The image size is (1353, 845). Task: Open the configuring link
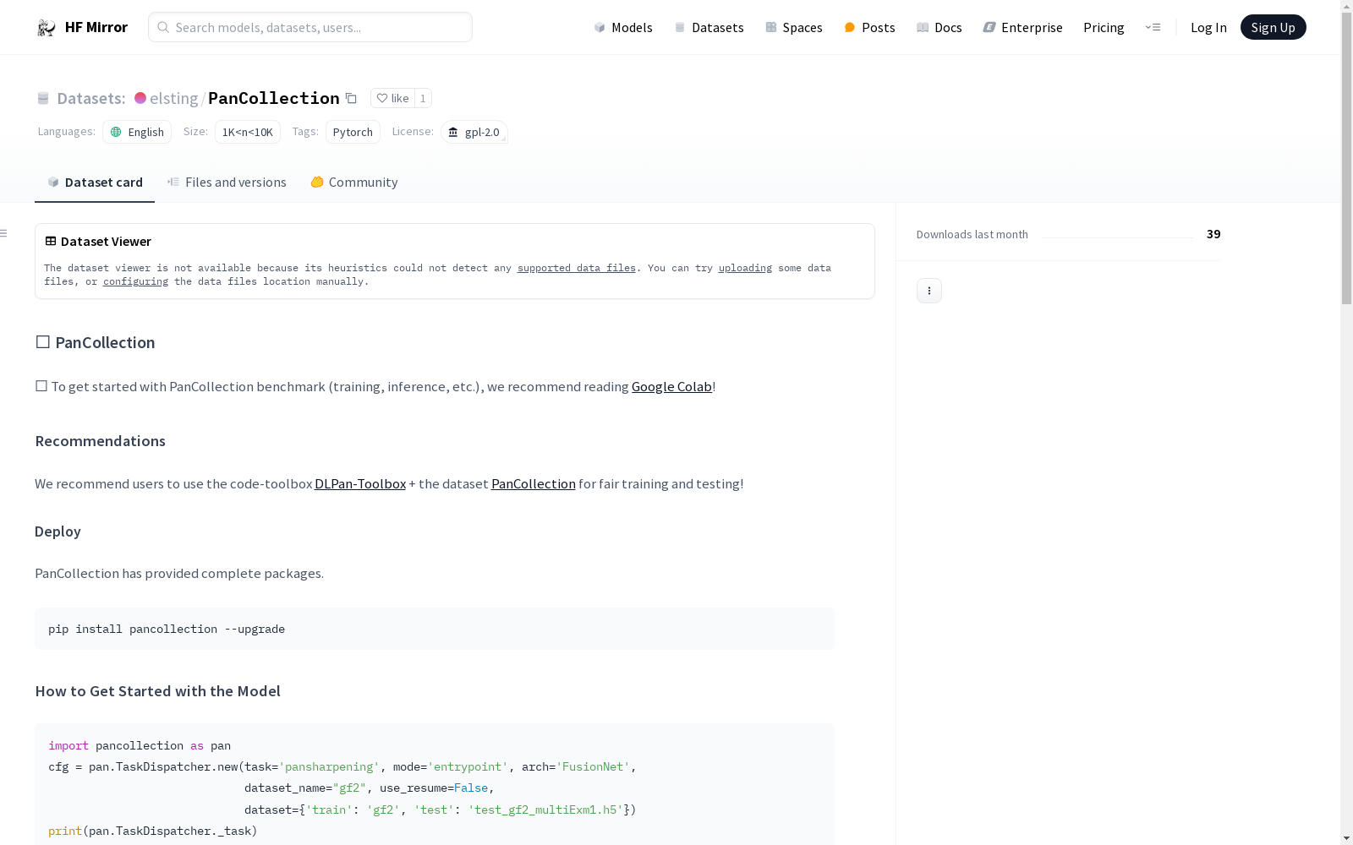pos(135,281)
